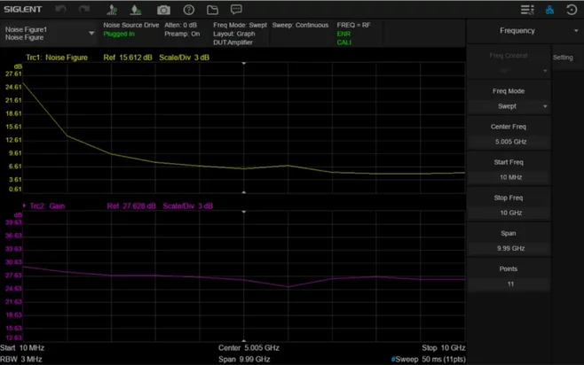Click the camera screenshot icon
The image size is (584, 365).
click(x=163, y=9)
